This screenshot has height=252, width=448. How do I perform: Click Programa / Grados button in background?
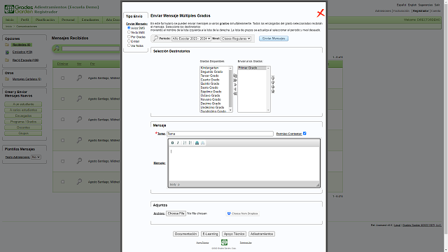[23, 122]
